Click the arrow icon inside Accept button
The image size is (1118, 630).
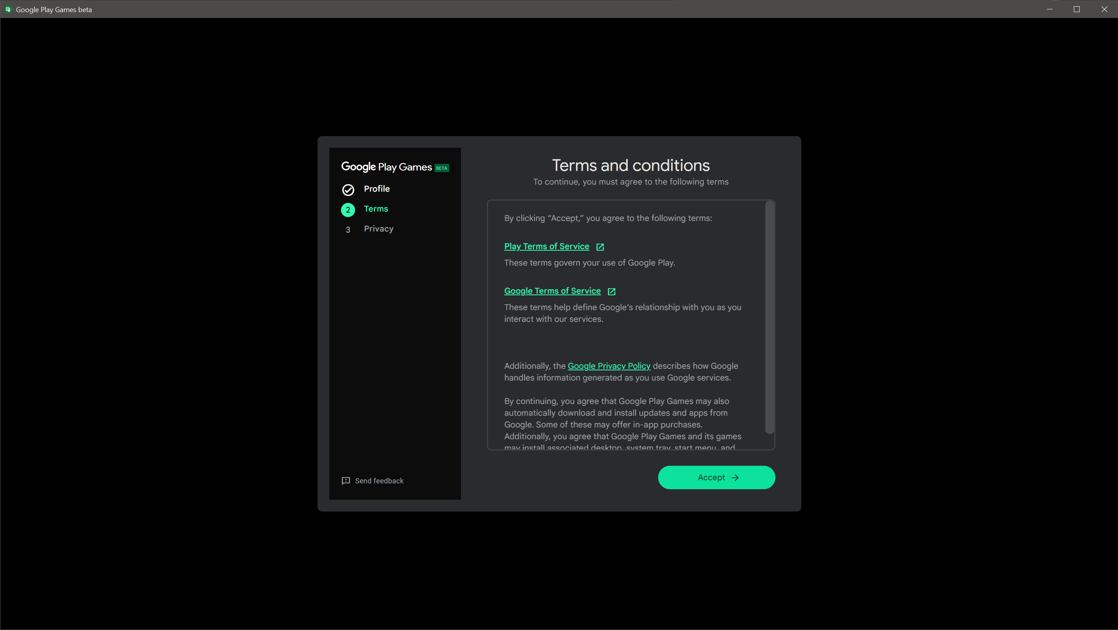(x=735, y=477)
